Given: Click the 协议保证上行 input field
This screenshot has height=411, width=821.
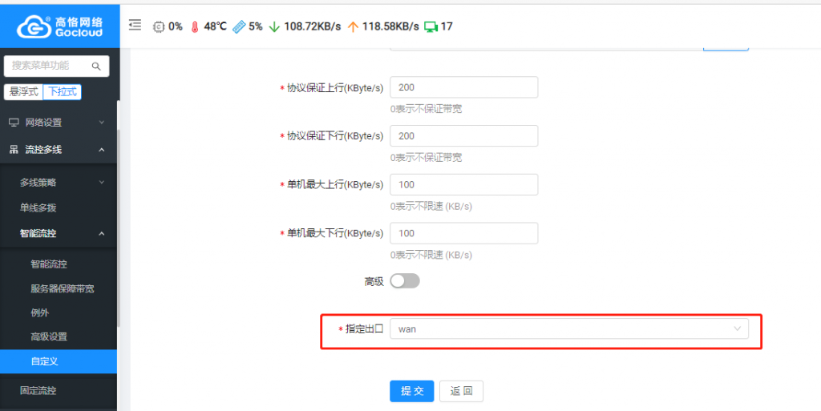Looking at the screenshot, I should pyautogui.click(x=463, y=87).
